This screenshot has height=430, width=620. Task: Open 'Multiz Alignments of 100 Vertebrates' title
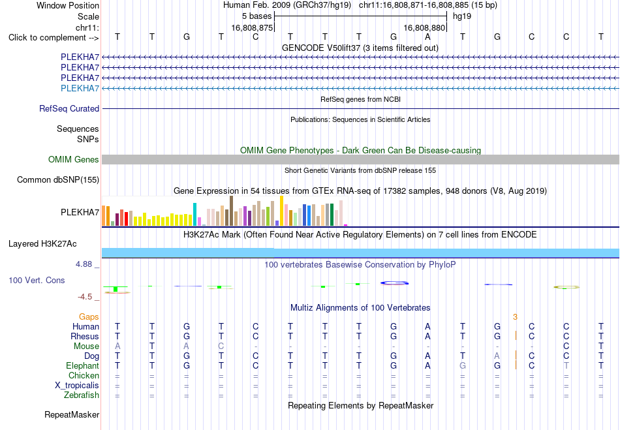pyautogui.click(x=360, y=307)
